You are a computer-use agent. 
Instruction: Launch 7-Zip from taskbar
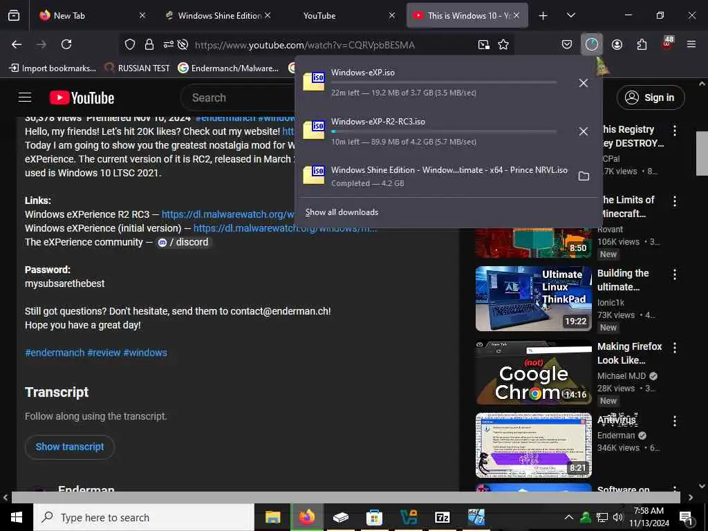pos(442,517)
